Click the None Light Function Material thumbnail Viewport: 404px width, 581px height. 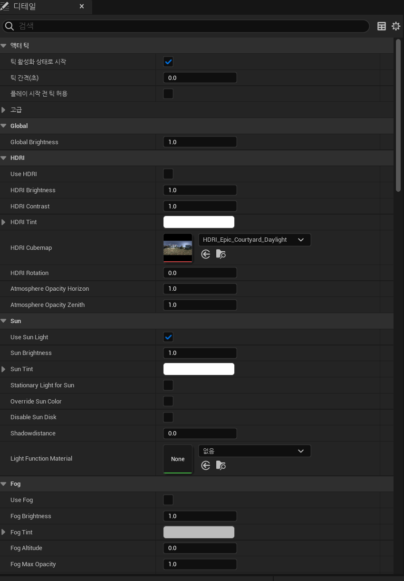(x=178, y=459)
